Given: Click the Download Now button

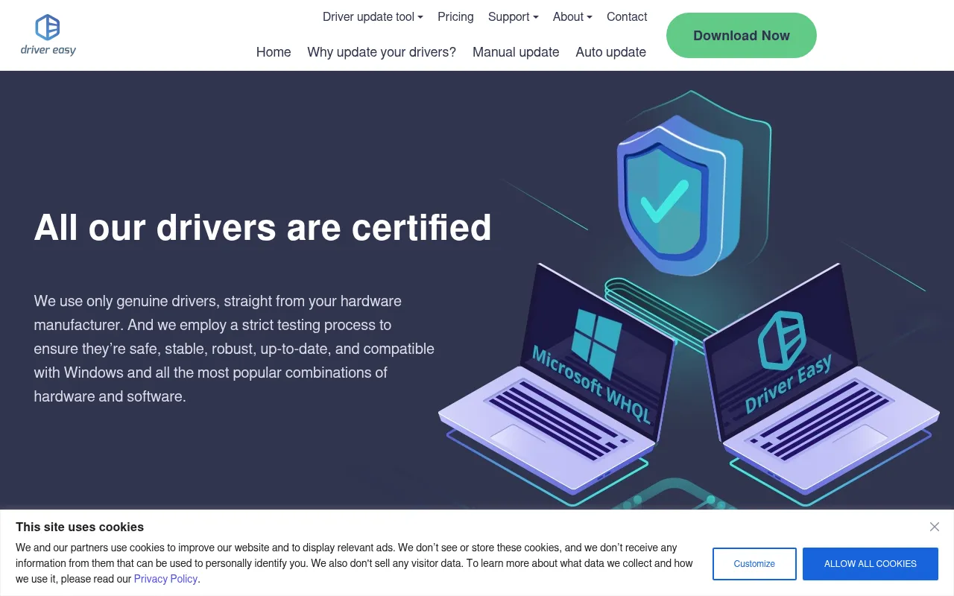Looking at the screenshot, I should (x=742, y=35).
